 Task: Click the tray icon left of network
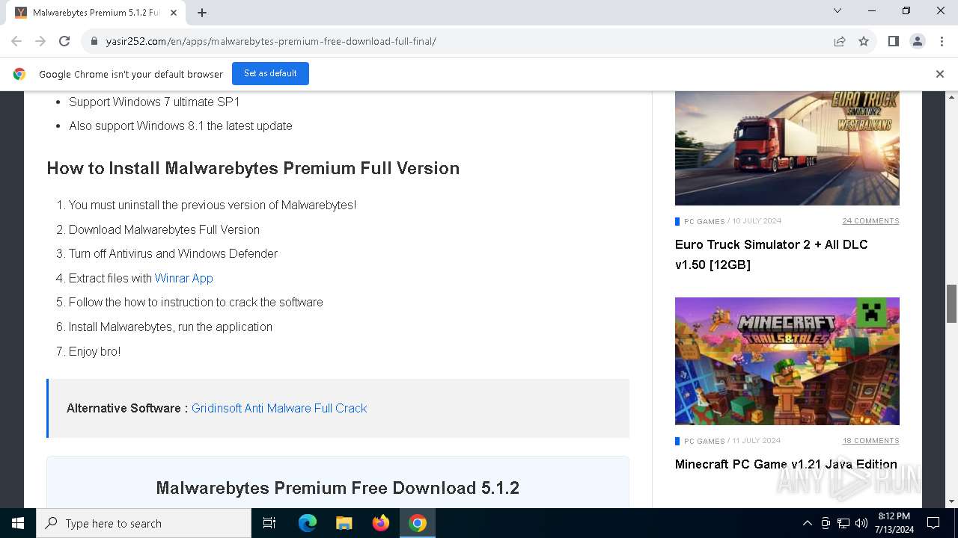pos(826,523)
